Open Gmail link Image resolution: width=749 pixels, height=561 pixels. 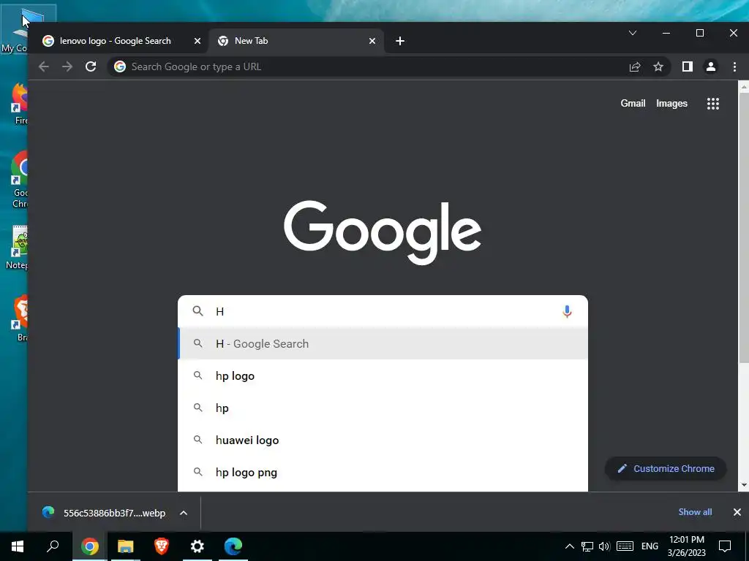633,104
